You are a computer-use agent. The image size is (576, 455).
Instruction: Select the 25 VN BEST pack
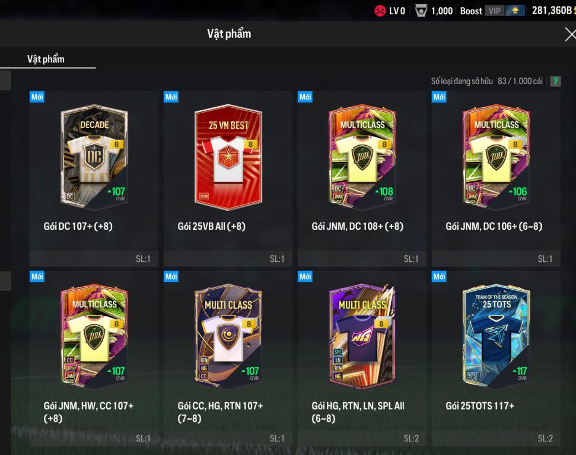click(228, 158)
